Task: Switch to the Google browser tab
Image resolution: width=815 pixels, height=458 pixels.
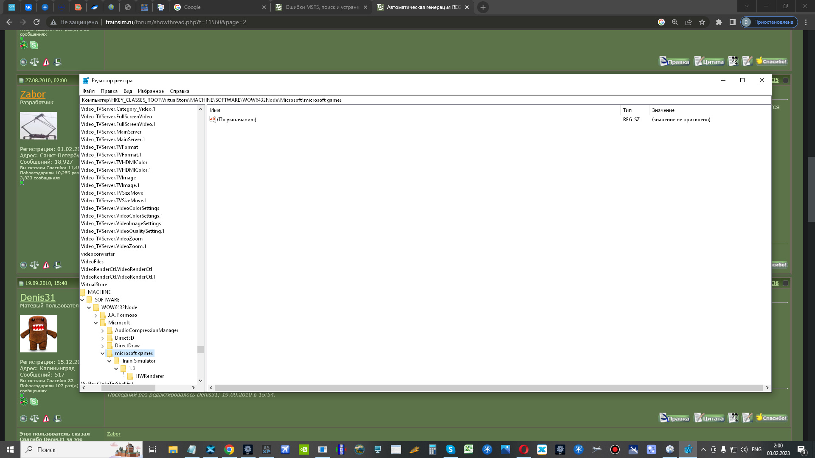Action: click(220, 7)
